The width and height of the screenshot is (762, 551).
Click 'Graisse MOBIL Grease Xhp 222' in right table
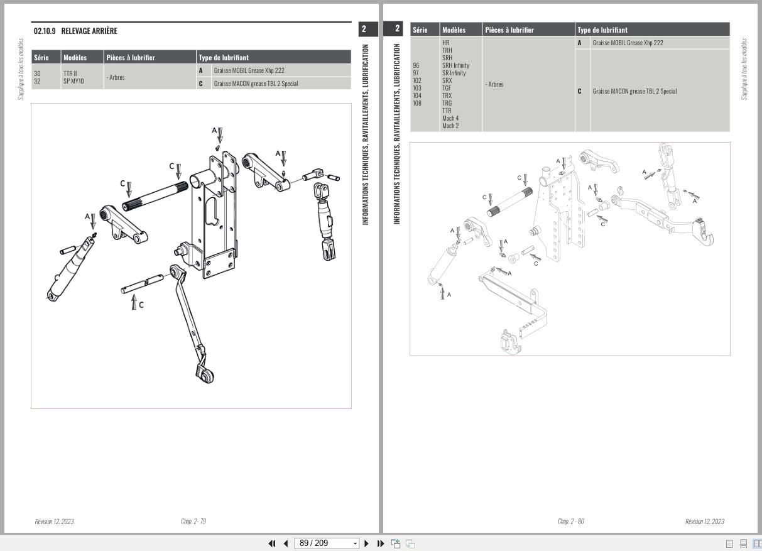[628, 43]
